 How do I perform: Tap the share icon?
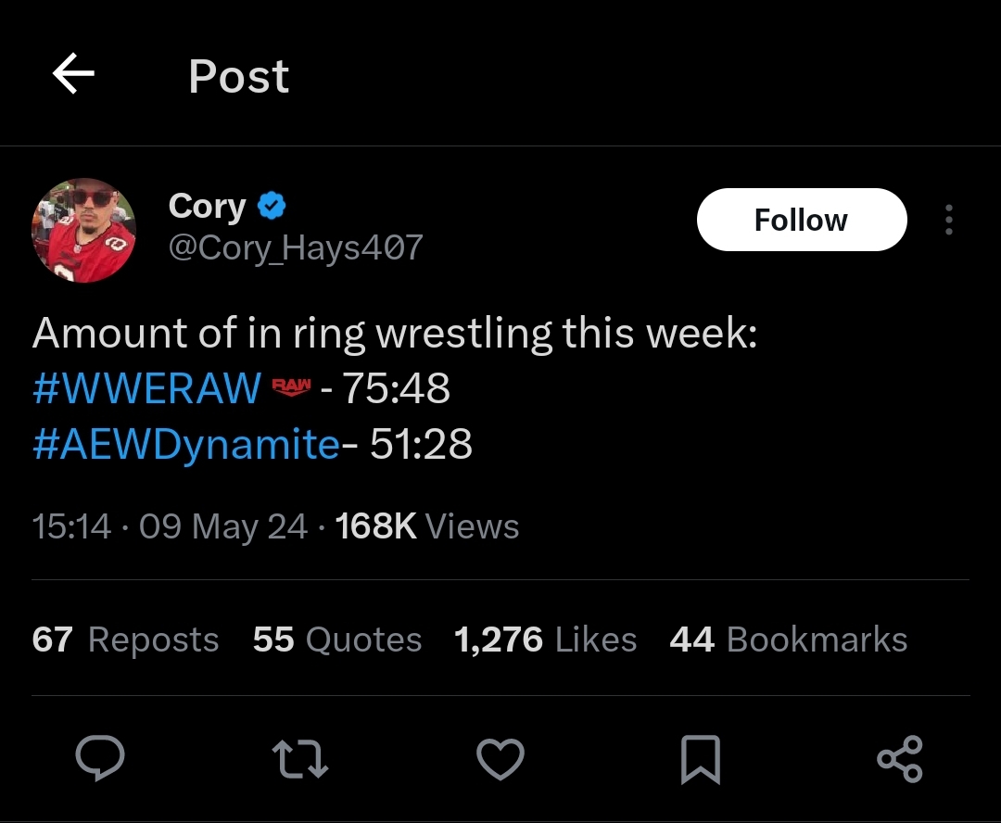click(x=899, y=759)
